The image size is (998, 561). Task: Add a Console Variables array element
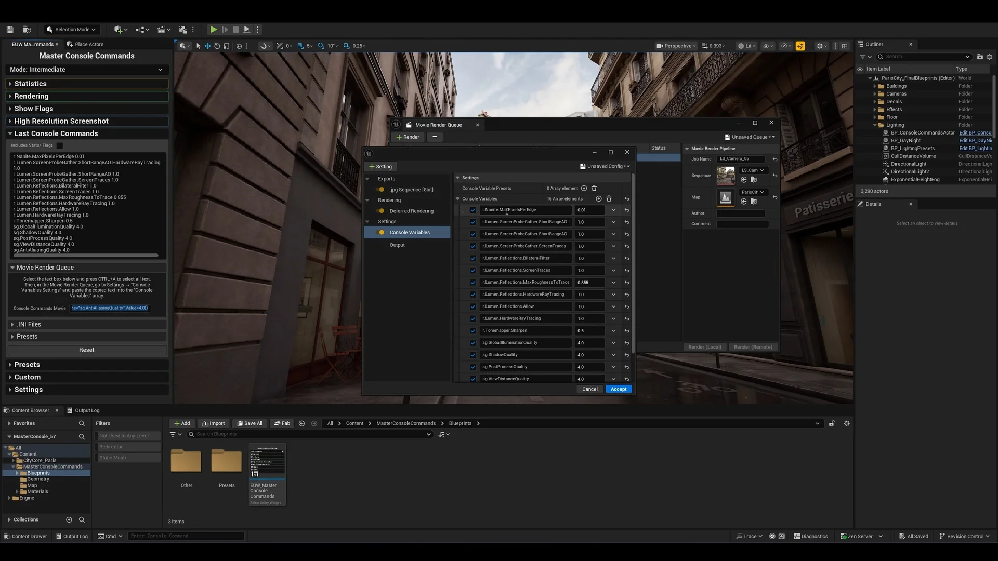point(598,199)
